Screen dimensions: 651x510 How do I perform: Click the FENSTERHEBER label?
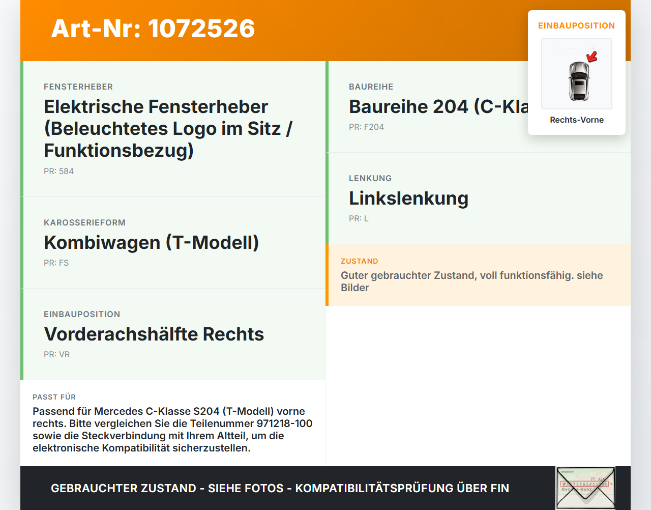click(78, 87)
